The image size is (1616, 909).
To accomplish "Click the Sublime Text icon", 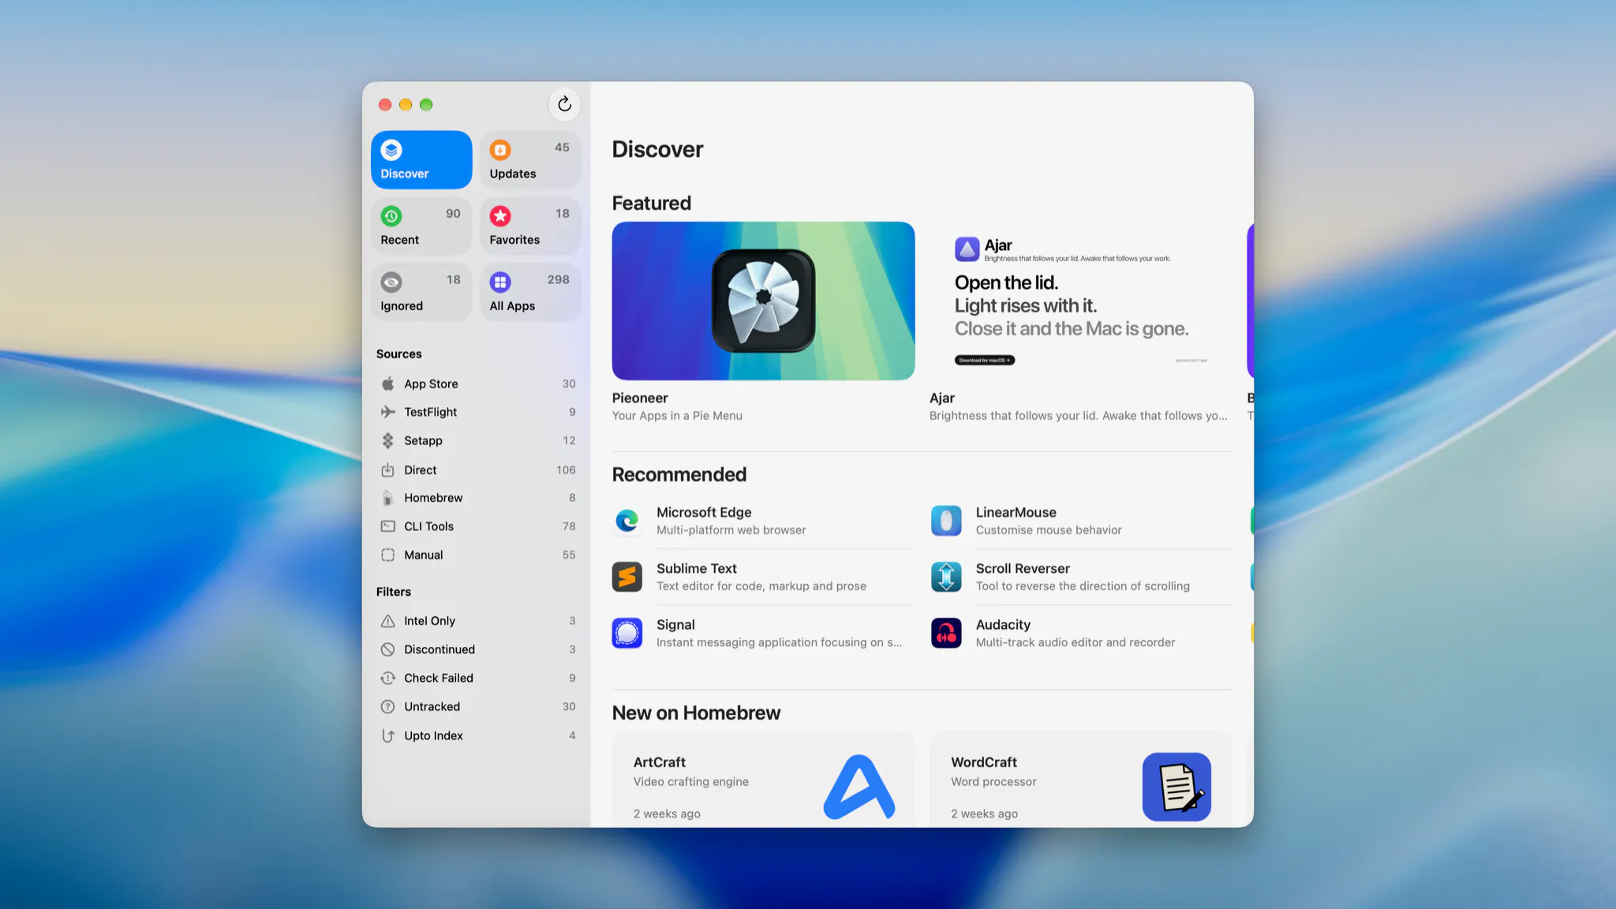I will click(x=627, y=577).
